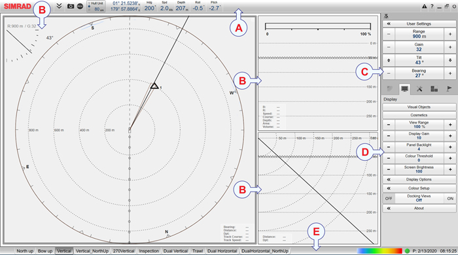Lower Tilt with the down arrow
The width and height of the screenshot is (458, 255).
click(x=450, y=60)
